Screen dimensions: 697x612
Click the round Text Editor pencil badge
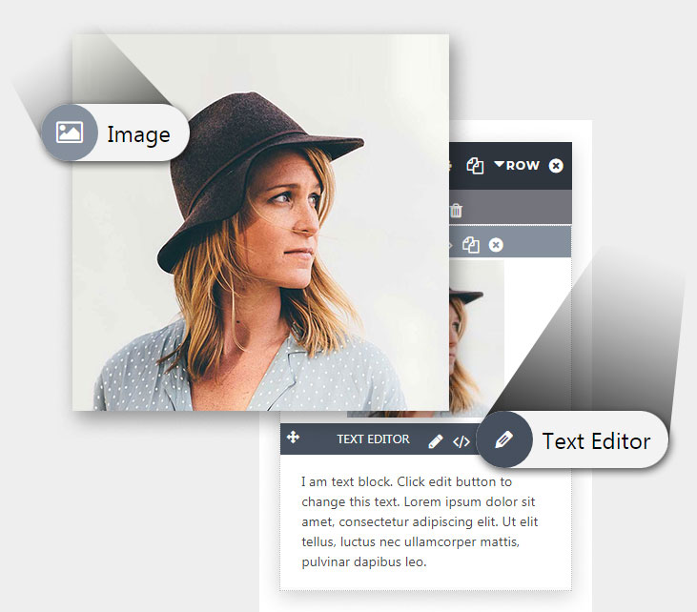[x=503, y=439]
